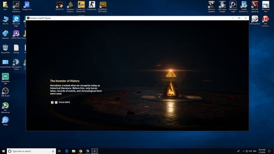Image resolution: width=274 pixels, height=154 pixels.
Task: Open the GeForce Experience desktop shortcut
Action: [16, 7]
